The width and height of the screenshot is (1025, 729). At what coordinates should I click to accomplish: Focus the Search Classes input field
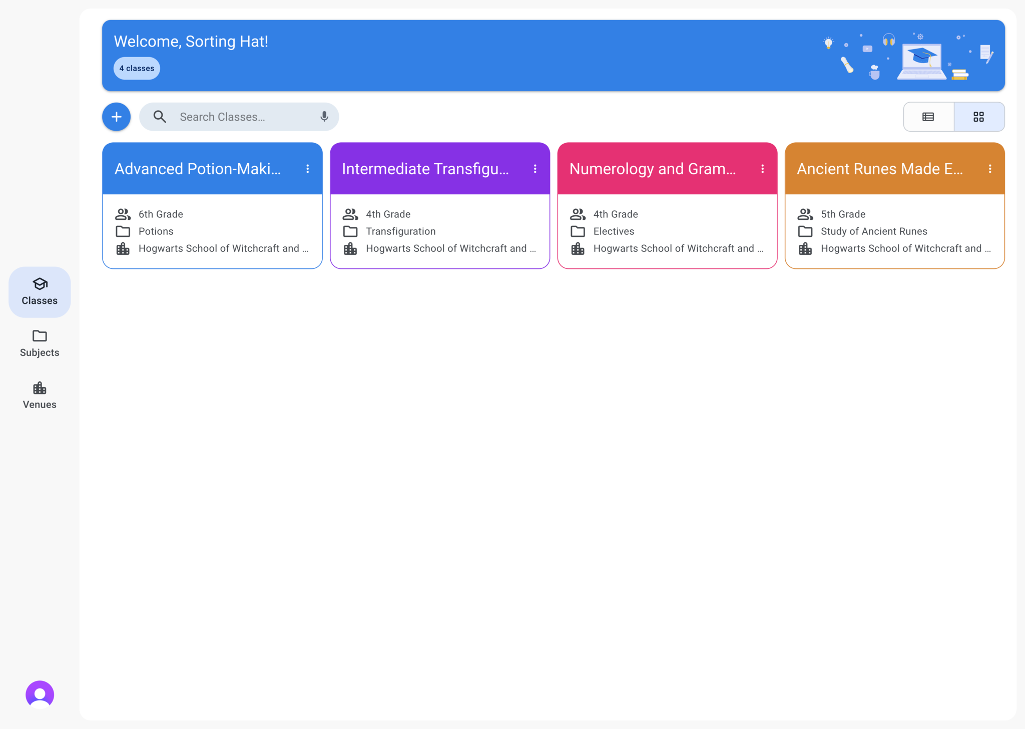[240, 117]
